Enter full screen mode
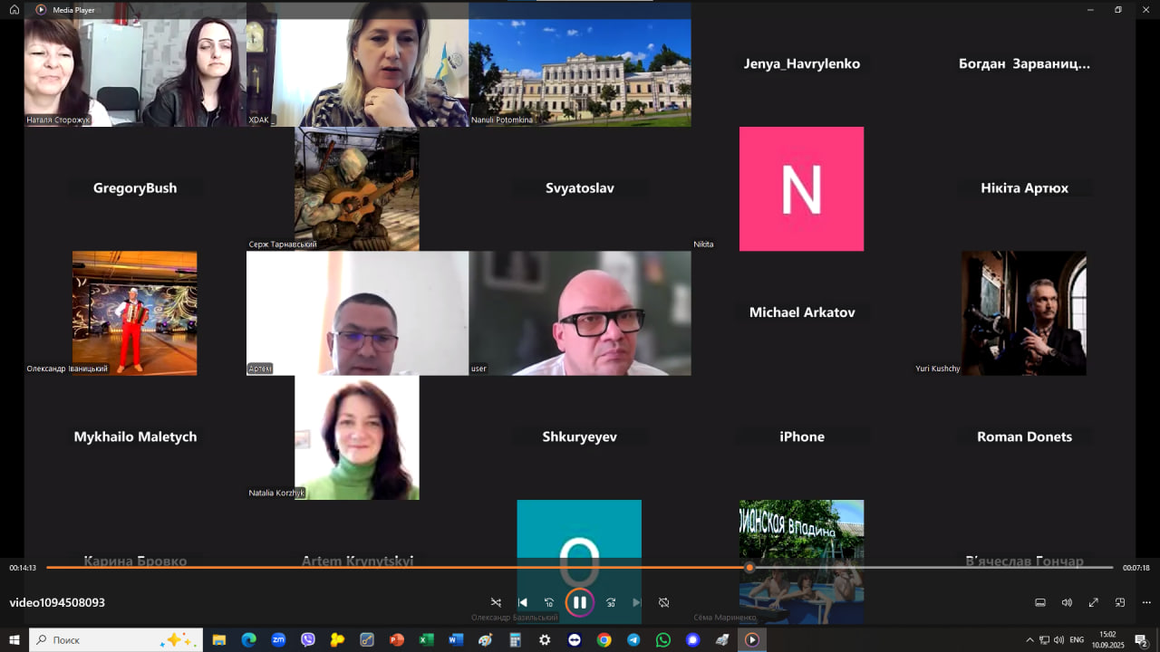The width and height of the screenshot is (1160, 652). point(1094,602)
